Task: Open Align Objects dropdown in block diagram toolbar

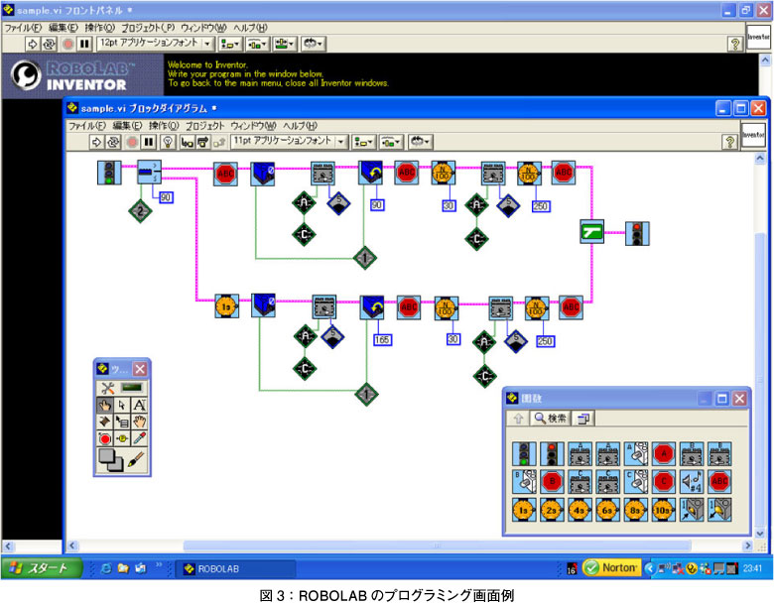Action: [x=363, y=142]
